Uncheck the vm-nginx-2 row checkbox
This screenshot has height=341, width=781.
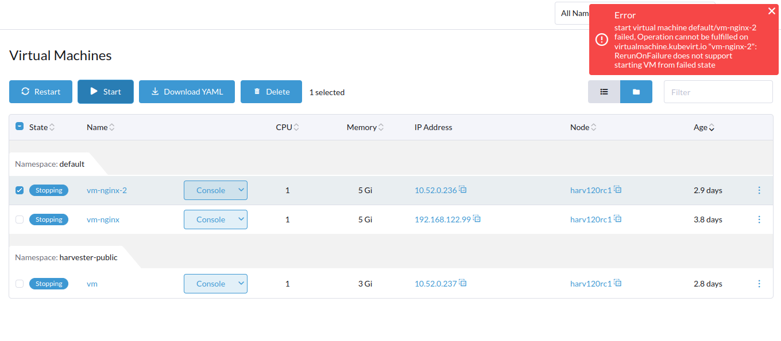[x=19, y=190]
